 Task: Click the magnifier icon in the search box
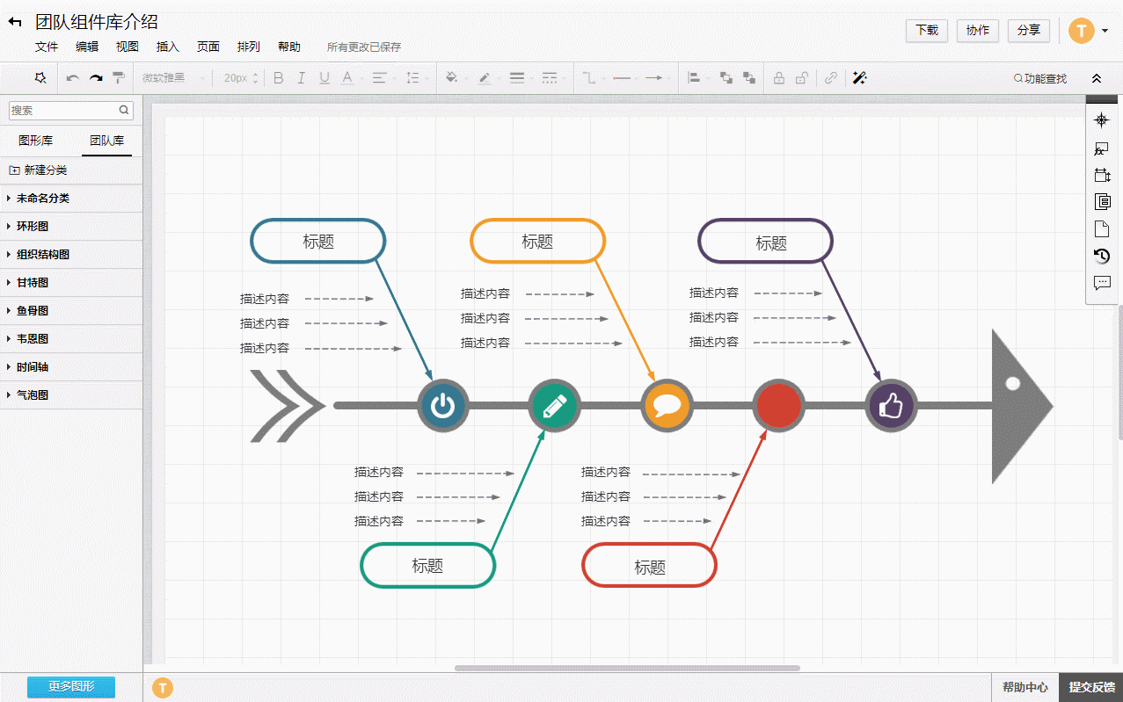(124, 111)
